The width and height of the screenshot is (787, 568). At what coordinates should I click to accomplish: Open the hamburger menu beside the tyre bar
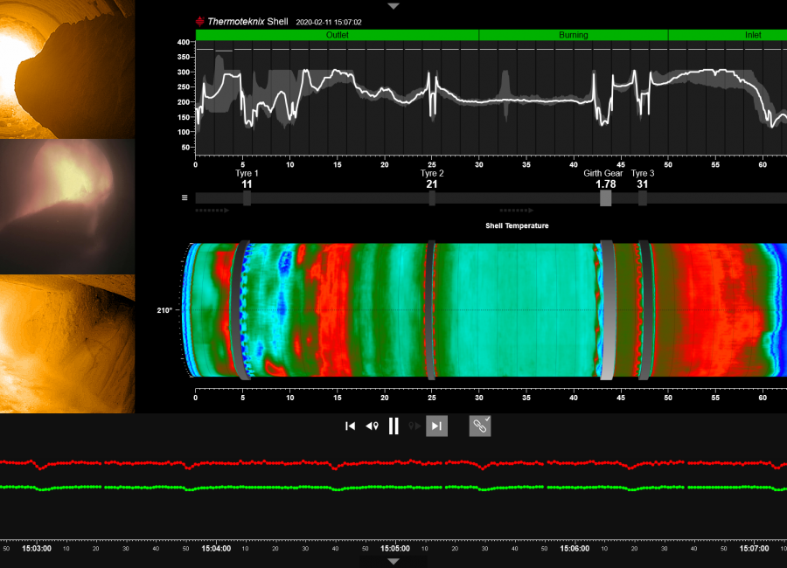(x=185, y=197)
